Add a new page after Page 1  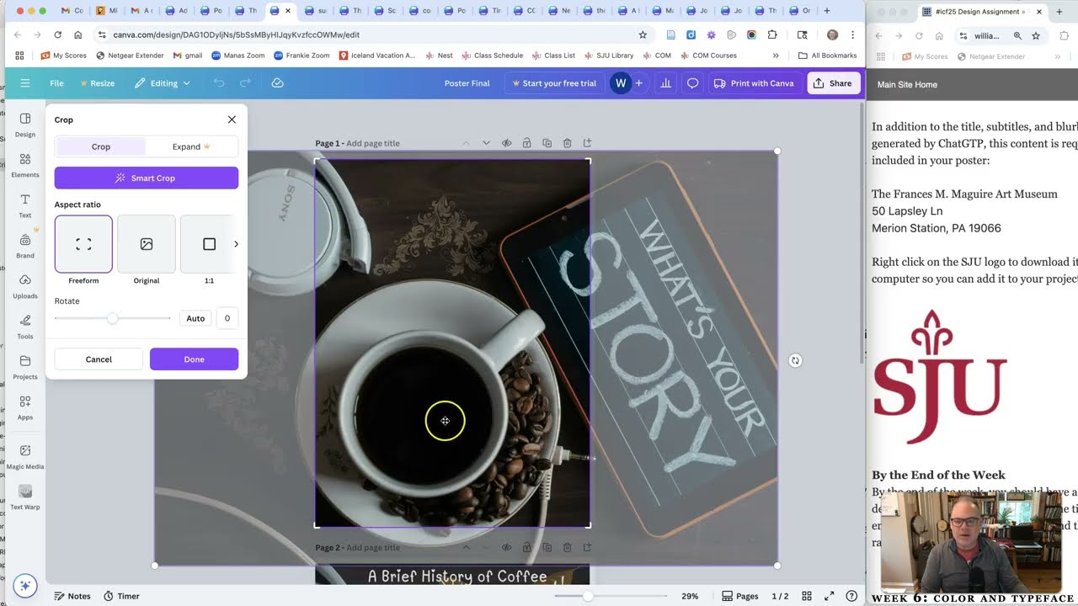pos(587,143)
